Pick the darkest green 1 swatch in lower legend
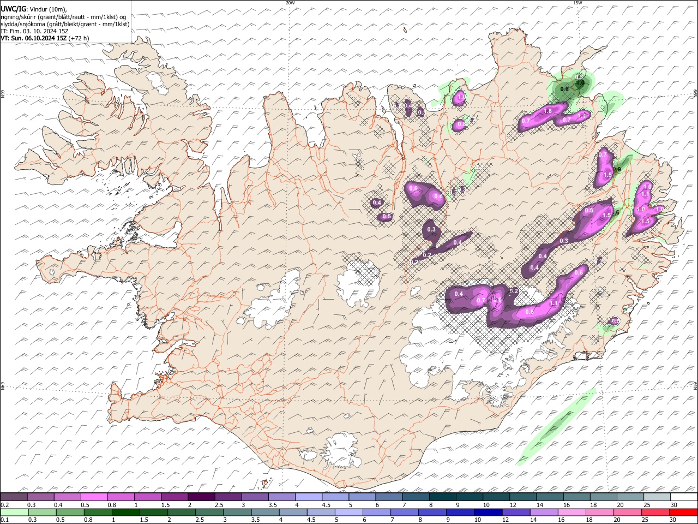 126,512
